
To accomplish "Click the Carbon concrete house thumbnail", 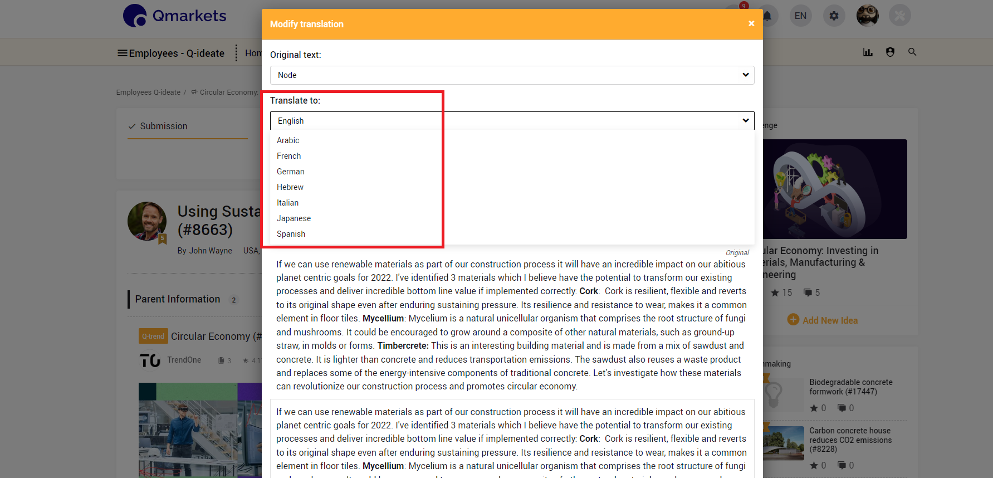I will [x=784, y=443].
